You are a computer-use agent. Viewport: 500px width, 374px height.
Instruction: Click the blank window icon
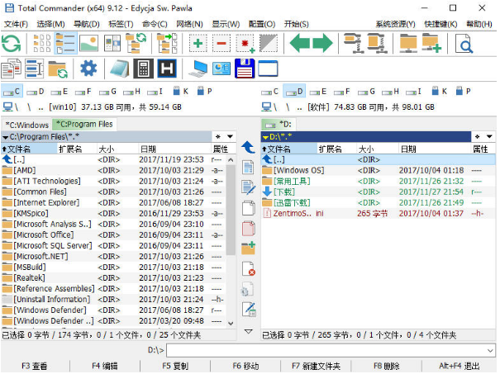click(x=268, y=69)
